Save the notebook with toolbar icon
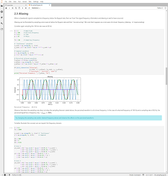This screenshot has height=176, width=168. coord(6,8)
